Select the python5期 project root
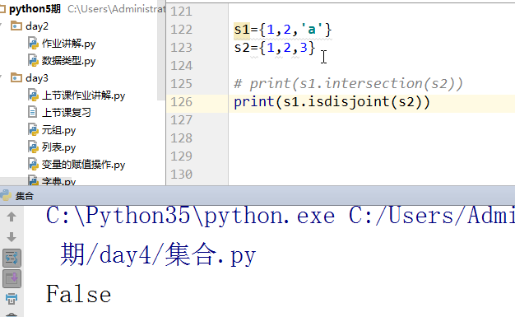Viewport: 515px width, 317px height. (x=35, y=9)
